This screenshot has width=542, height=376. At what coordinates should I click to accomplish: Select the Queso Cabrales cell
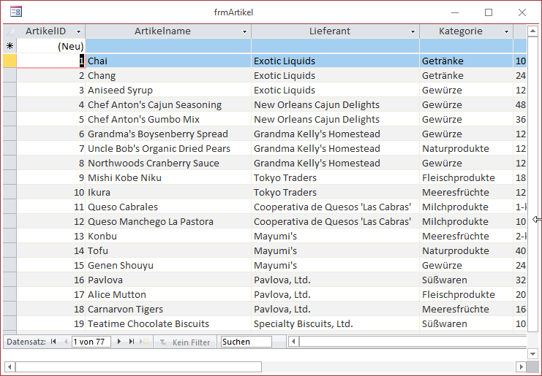[168, 207]
